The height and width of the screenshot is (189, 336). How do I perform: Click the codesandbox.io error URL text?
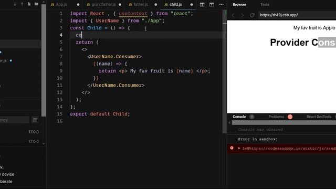tap(289, 148)
